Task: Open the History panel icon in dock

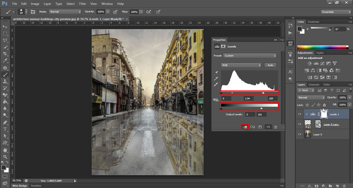Action: point(290,25)
